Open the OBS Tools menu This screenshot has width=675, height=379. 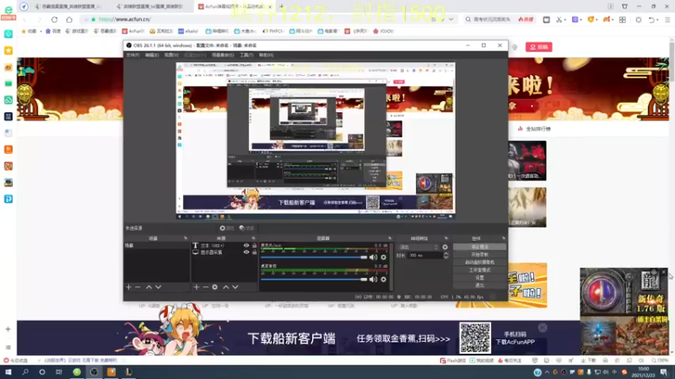click(246, 55)
